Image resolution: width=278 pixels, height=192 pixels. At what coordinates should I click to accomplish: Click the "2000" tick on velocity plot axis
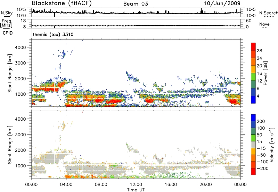(21, 150)
